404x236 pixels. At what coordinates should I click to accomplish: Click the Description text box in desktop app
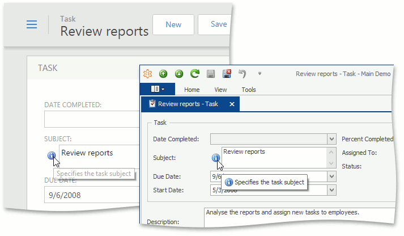click(300, 218)
